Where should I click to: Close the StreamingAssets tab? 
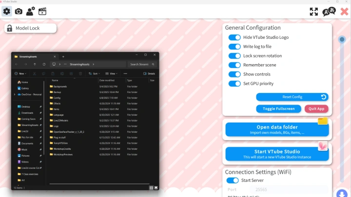(55, 57)
